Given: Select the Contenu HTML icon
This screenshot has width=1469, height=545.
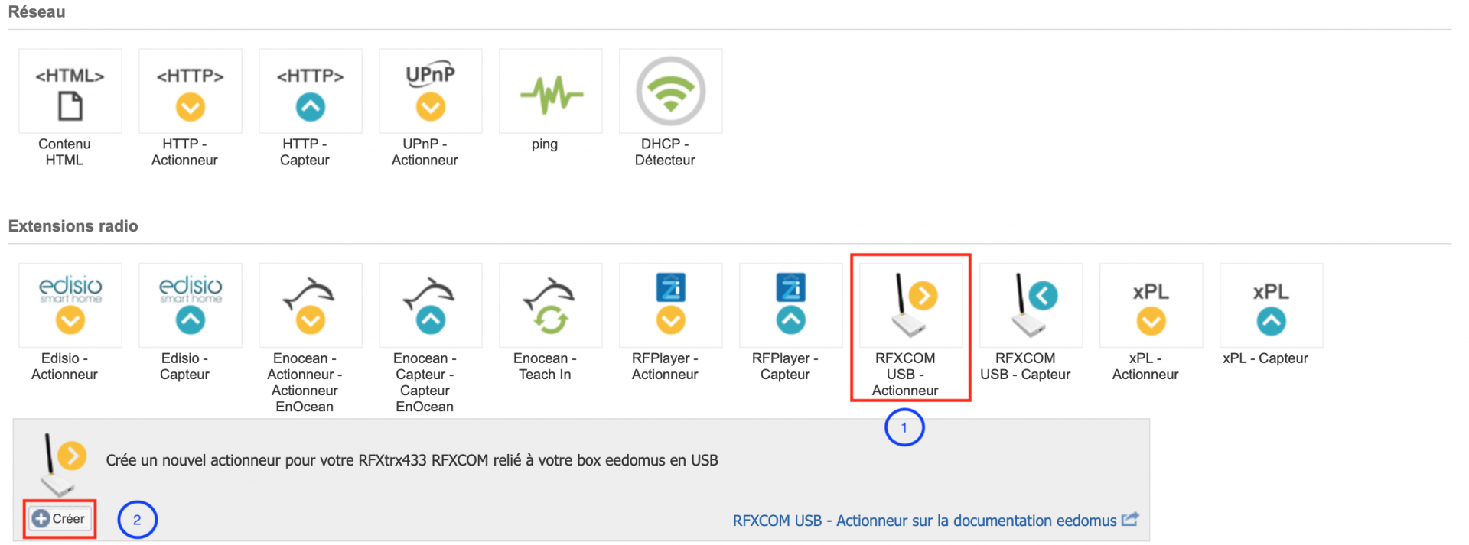Looking at the screenshot, I should [70, 92].
